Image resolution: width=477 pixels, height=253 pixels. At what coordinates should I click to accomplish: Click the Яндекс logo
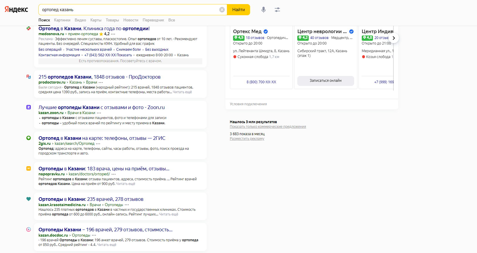point(16,9)
